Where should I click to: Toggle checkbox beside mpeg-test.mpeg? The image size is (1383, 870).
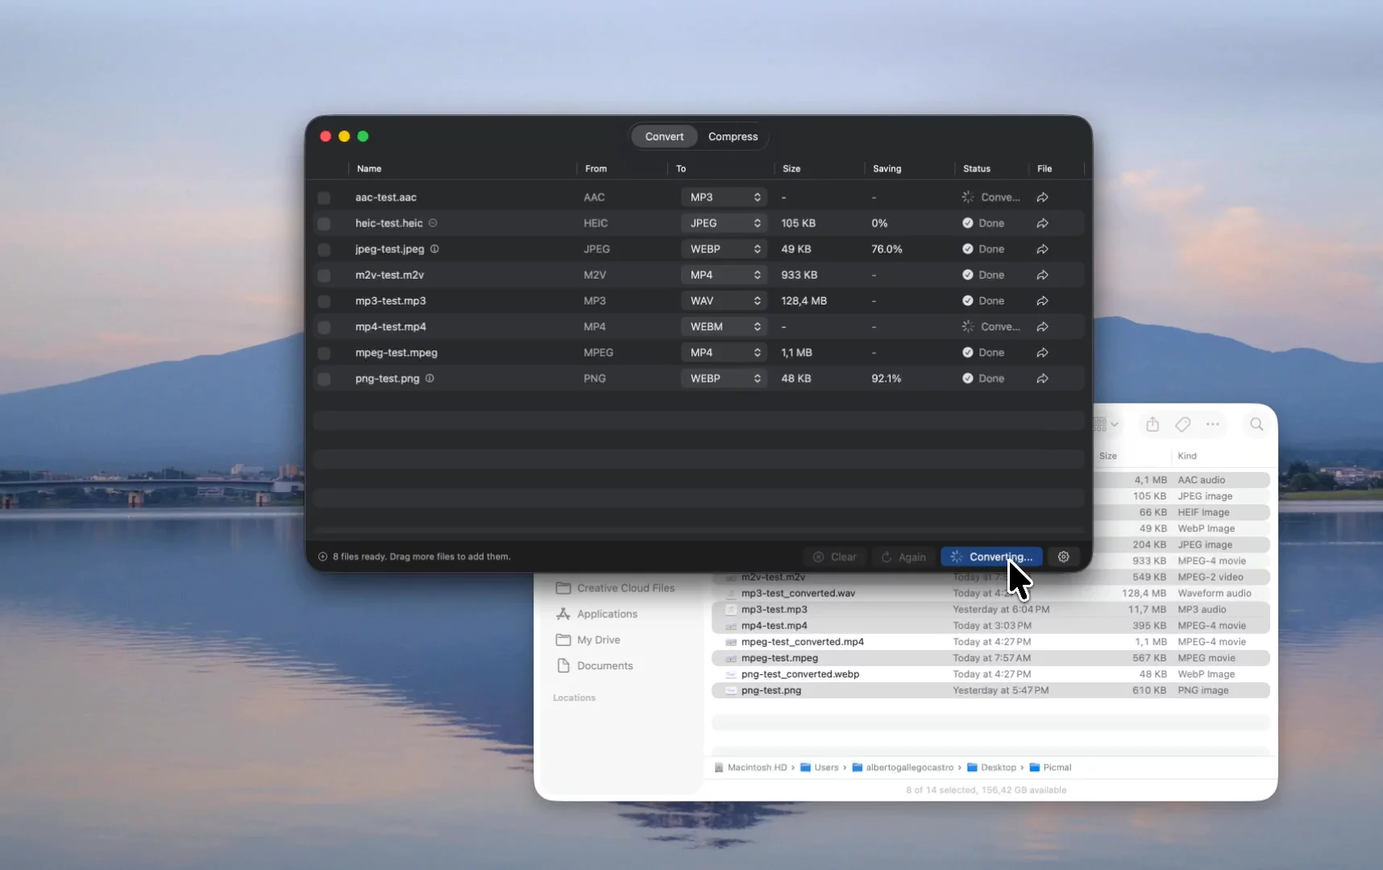pyautogui.click(x=324, y=353)
